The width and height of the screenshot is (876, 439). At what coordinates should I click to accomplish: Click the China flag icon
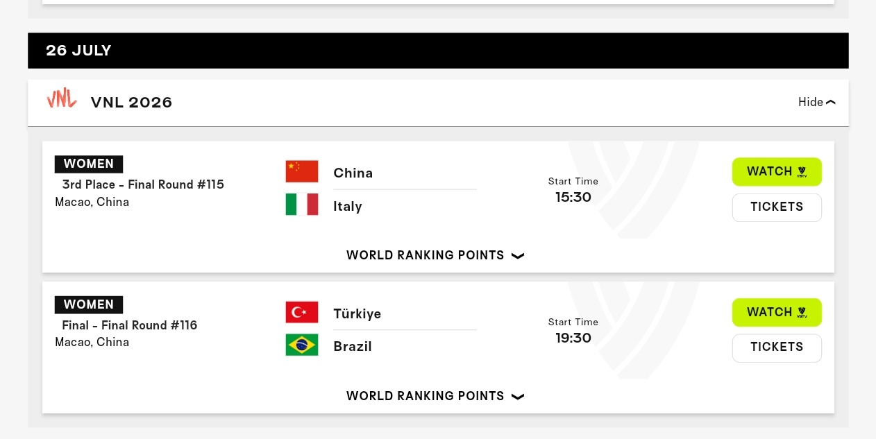click(x=302, y=171)
